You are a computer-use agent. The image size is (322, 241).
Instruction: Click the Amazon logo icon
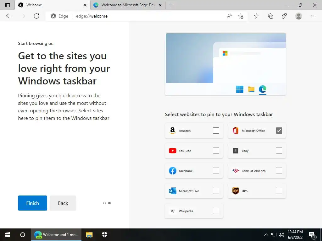pyautogui.click(x=173, y=131)
